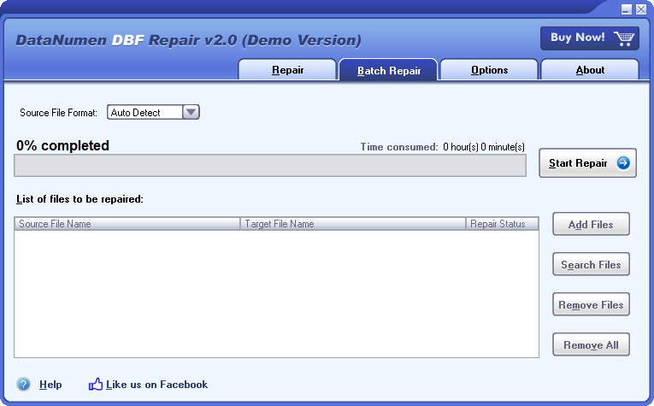Open the Source File Format dropdown arrow

[191, 112]
